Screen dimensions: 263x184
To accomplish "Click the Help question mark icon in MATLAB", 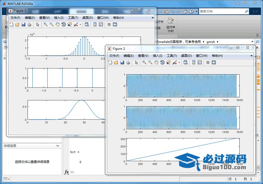I will tap(191, 11).
